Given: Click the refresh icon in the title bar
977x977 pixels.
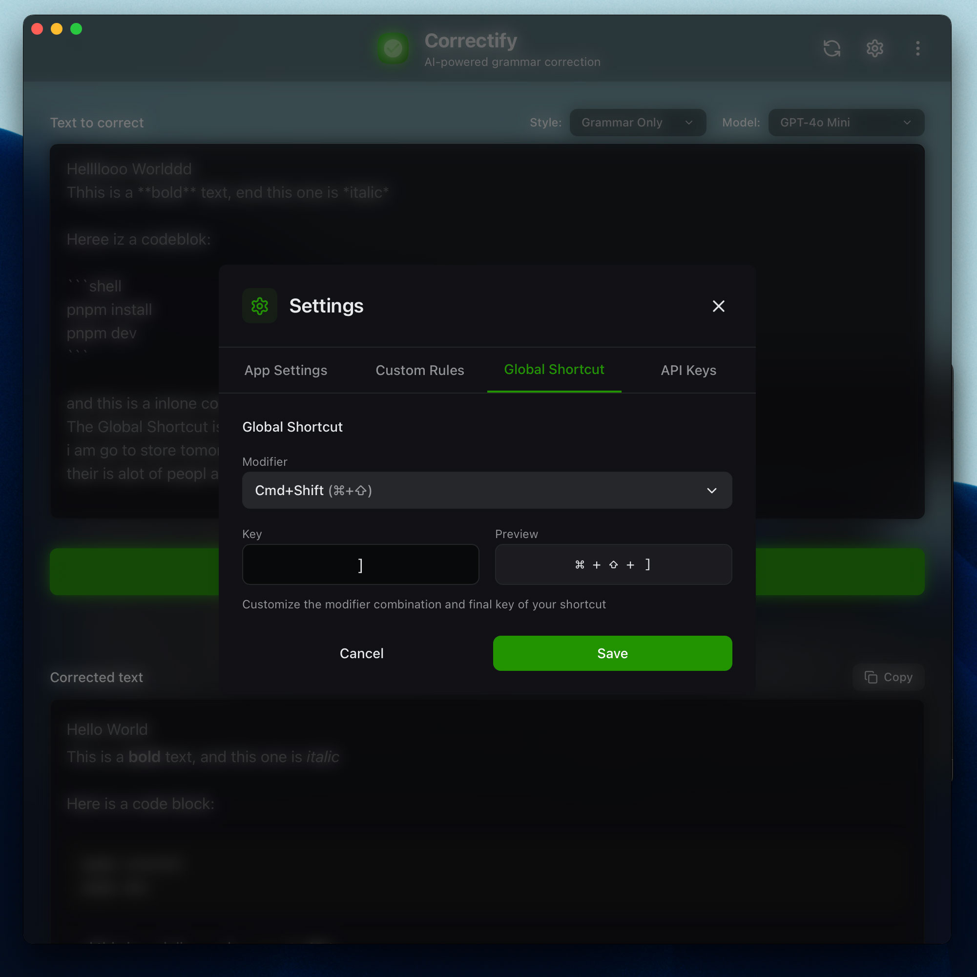Looking at the screenshot, I should (832, 48).
